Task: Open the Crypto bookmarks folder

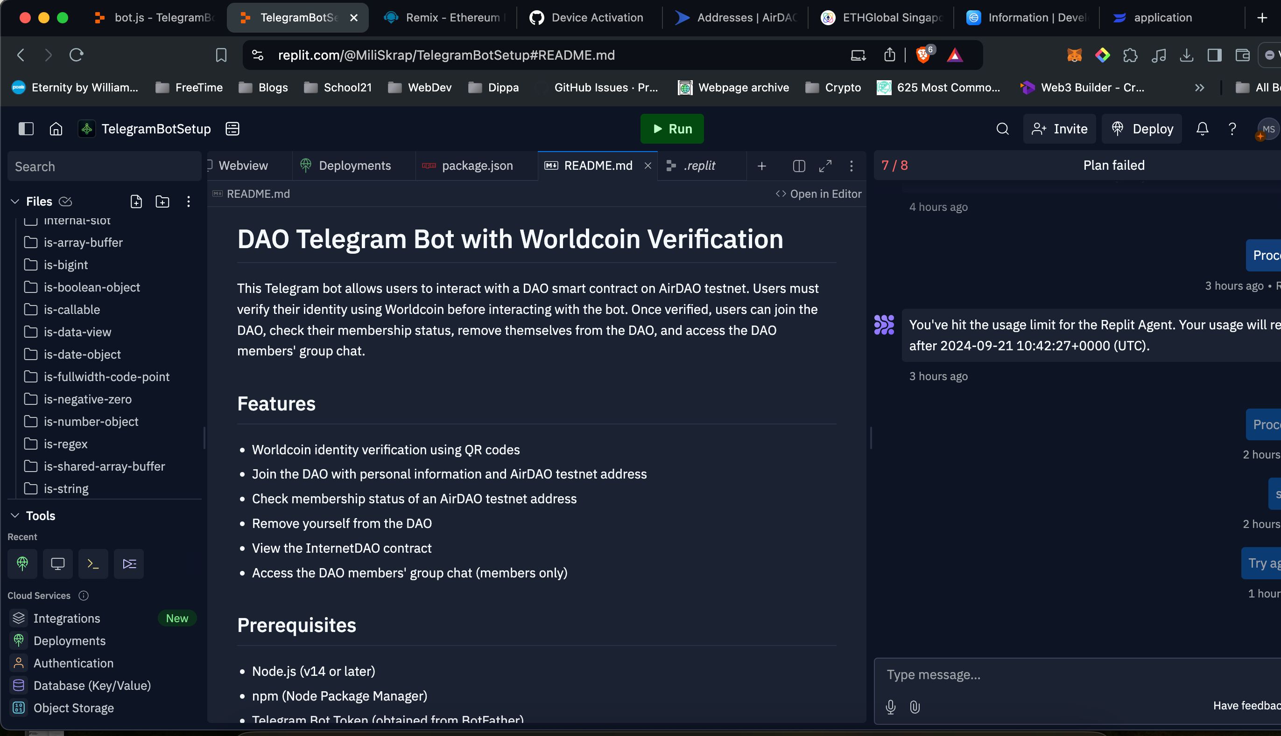Action: tap(833, 87)
